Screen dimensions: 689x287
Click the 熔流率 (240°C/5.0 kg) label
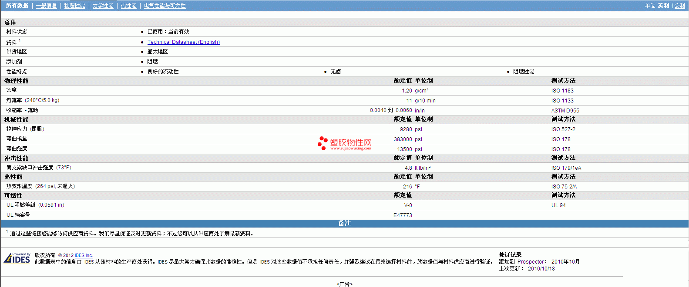point(33,100)
